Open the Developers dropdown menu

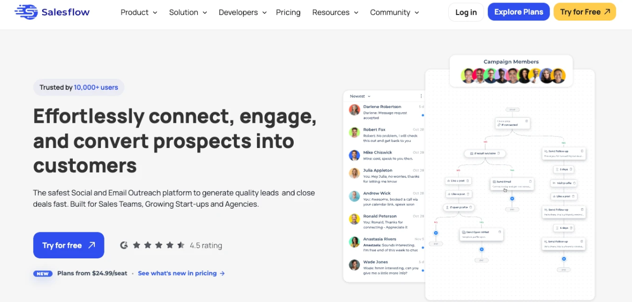(243, 12)
